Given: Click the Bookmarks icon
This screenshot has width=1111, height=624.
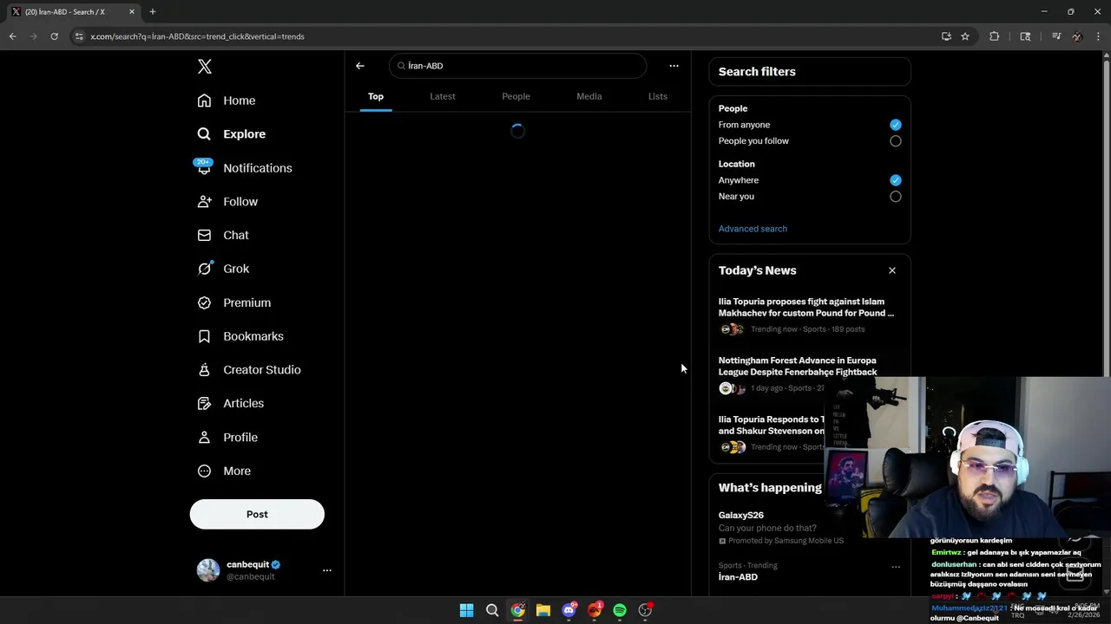Looking at the screenshot, I should tap(204, 336).
